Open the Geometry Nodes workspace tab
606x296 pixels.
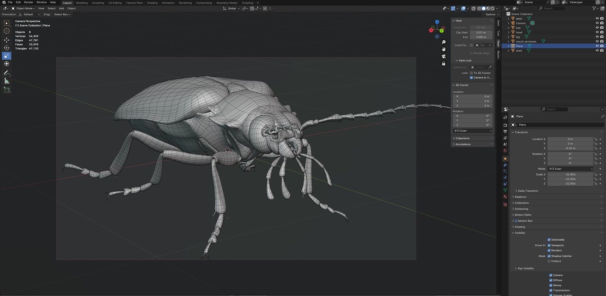[x=227, y=3]
